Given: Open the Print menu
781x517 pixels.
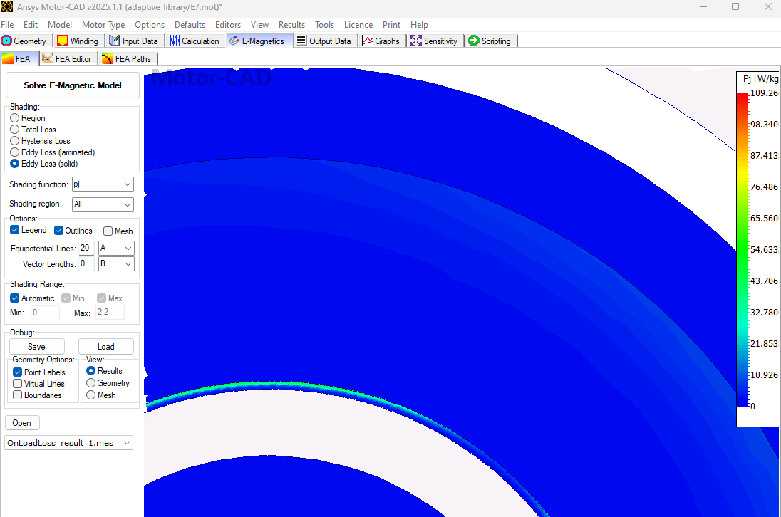Looking at the screenshot, I should tap(391, 24).
